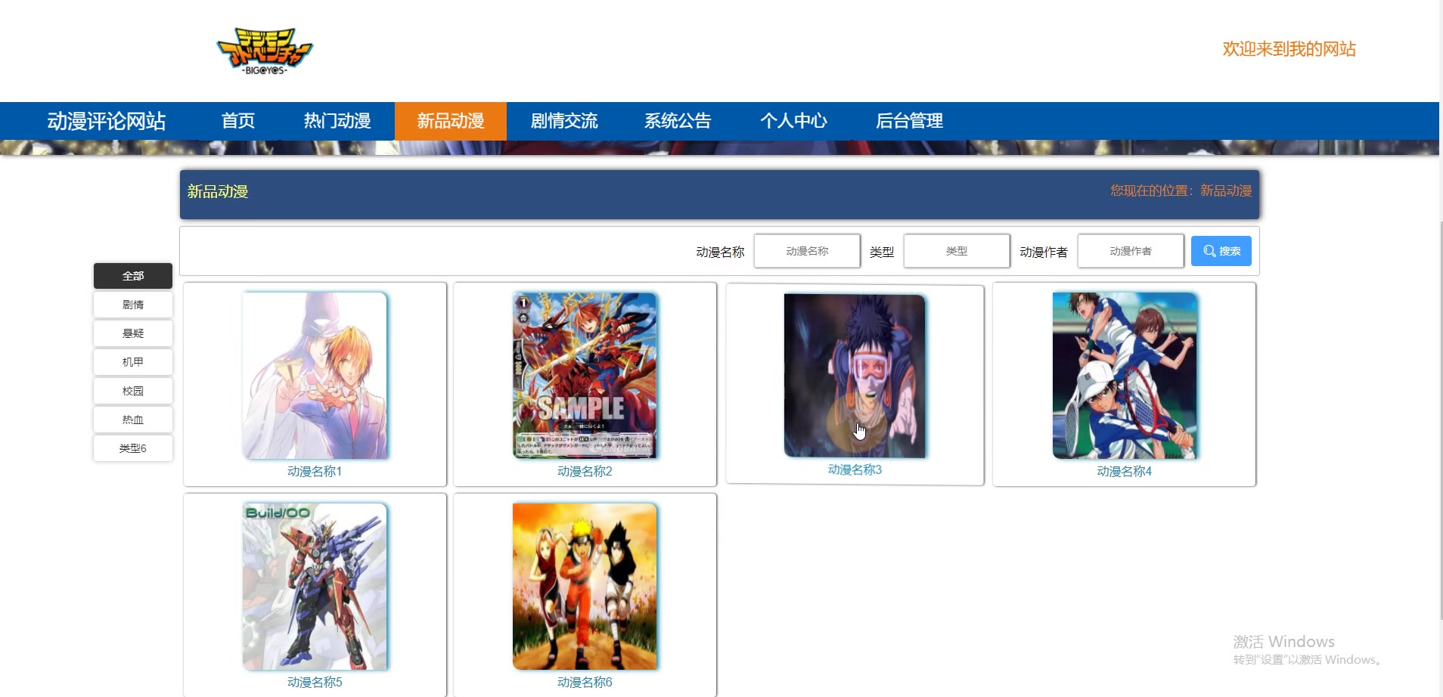1443x697 pixels.
Task: Select the 新品动漫 navigation tab
Action: (x=451, y=121)
